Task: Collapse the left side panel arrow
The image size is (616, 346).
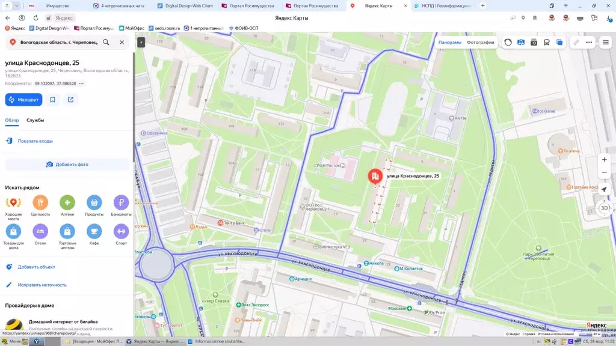Action: [x=141, y=43]
